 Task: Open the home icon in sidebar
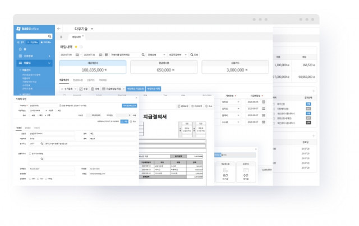(x=20, y=49)
